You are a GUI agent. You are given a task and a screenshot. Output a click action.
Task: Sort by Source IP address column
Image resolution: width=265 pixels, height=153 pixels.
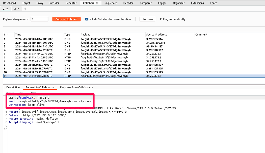(x=156, y=35)
